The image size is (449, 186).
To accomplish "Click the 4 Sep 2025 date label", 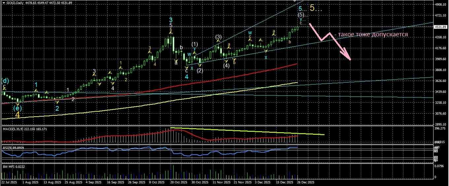I will point(93,182).
